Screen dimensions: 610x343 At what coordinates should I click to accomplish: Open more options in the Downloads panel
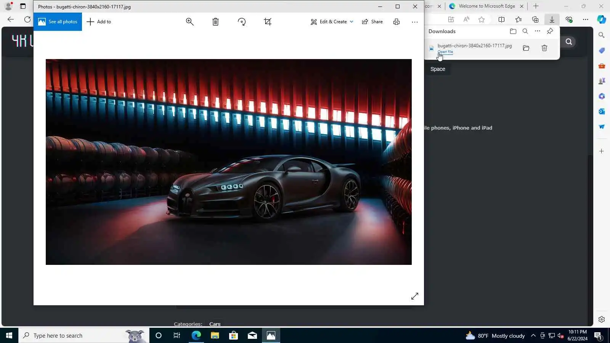[x=538, y=31]
